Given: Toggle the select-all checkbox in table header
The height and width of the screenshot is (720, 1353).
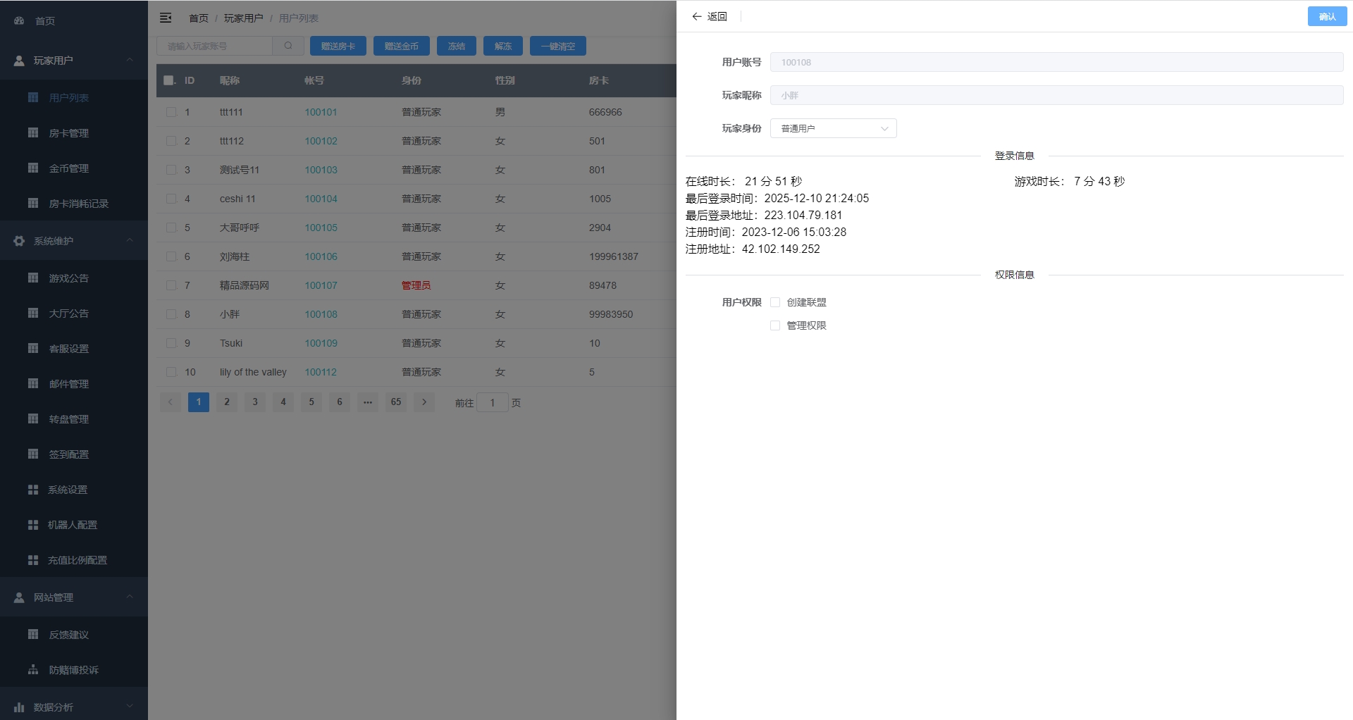Looking at the screenshot, I should [169, 80].
